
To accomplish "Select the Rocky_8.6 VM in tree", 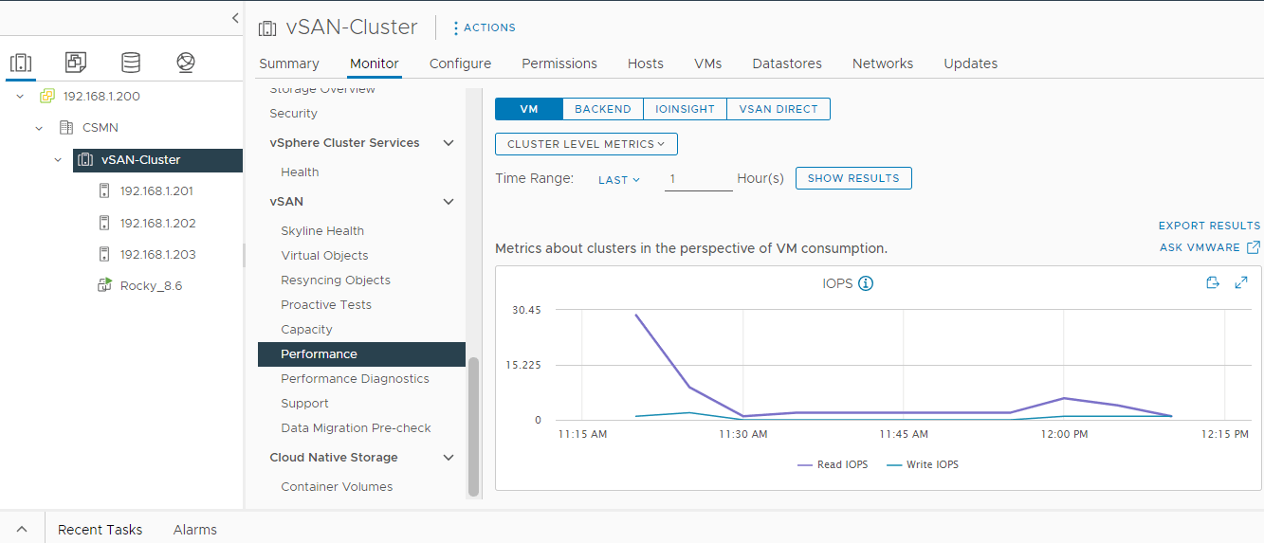I will point(151,285).
